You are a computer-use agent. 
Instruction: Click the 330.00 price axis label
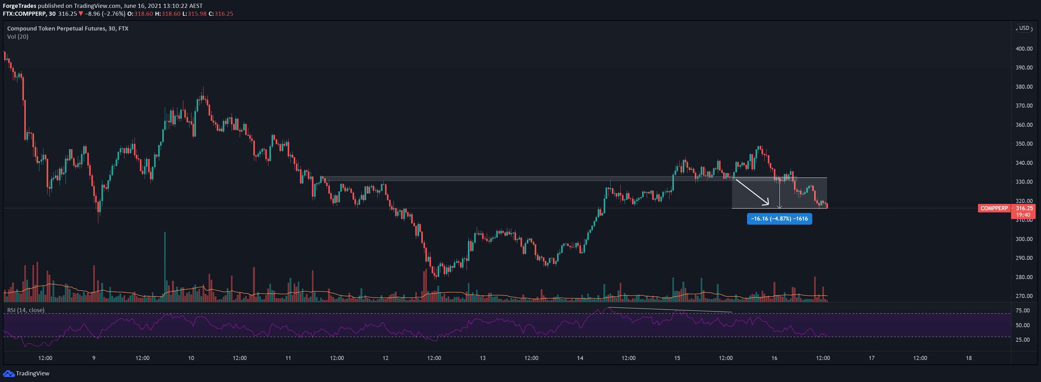pos(1024,182)
